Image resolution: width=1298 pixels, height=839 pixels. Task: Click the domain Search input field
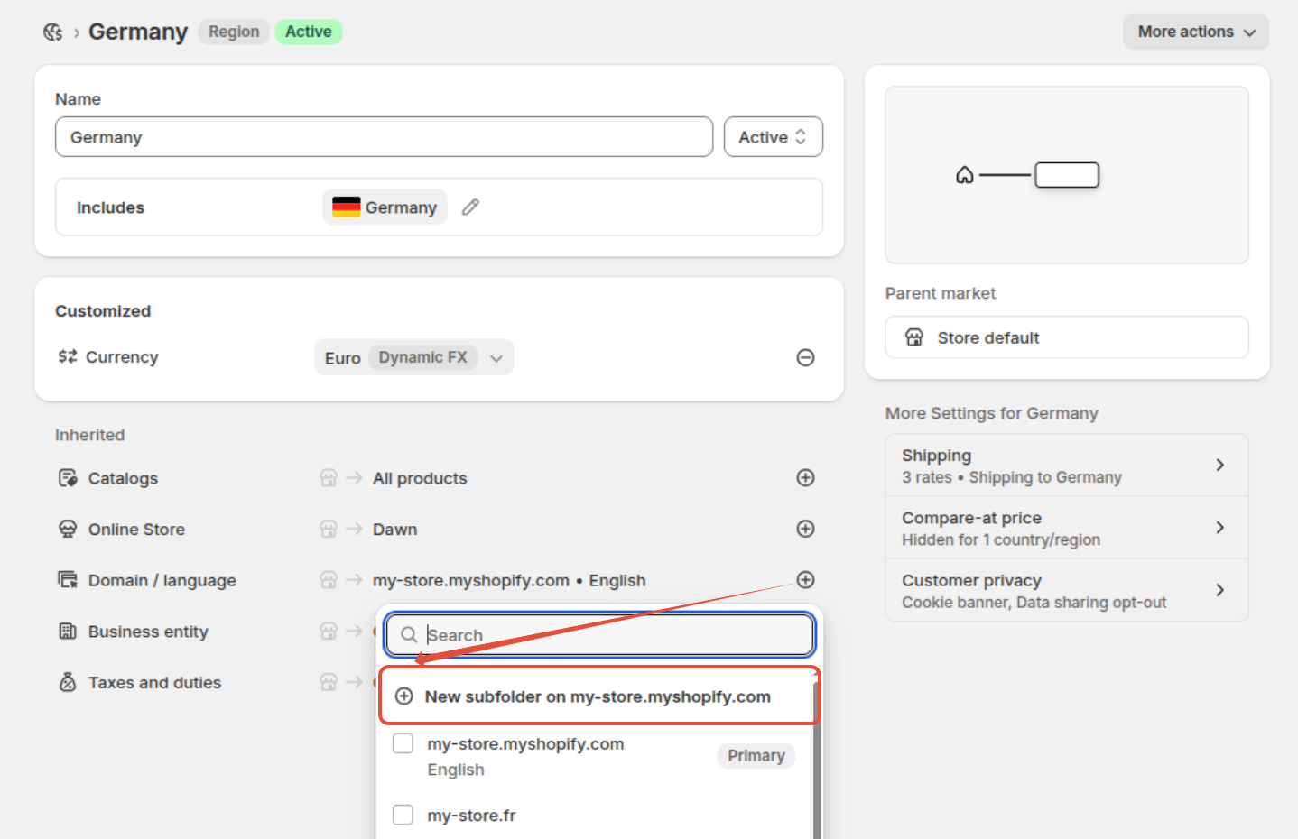point(600,635)
